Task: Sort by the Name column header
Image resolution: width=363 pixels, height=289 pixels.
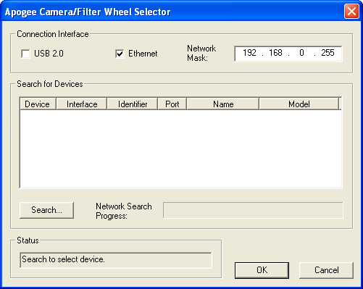Action: pos(223,104)
